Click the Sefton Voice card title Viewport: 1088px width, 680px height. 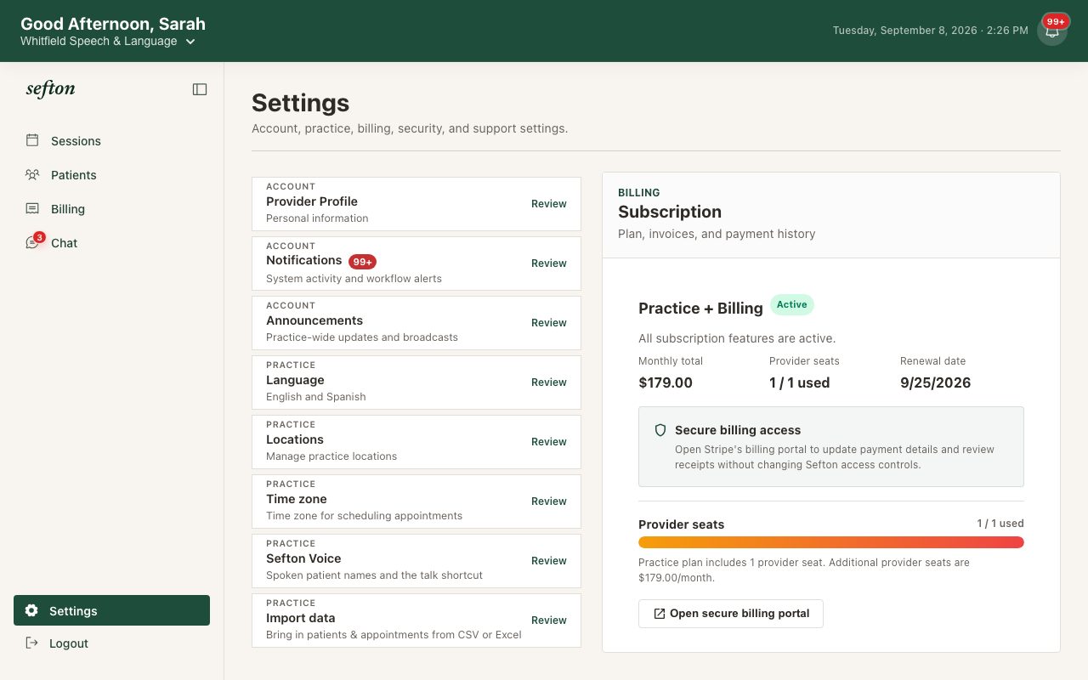point(303,558)
